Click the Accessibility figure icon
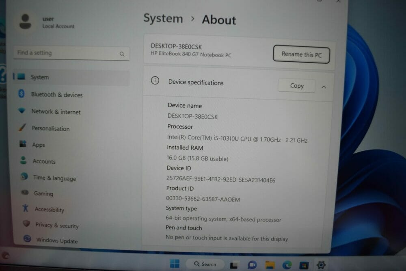This screenshot has height=271, width=406. 25,208
